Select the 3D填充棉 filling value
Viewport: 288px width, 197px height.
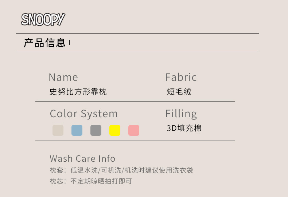point(184,128)
